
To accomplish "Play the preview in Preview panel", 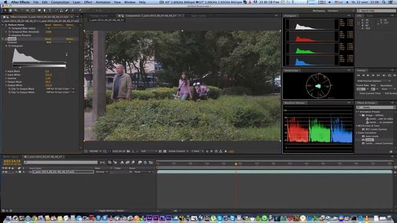I will 368,76.
